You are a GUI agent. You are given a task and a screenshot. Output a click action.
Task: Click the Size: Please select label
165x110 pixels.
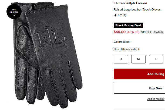(126, 49)
